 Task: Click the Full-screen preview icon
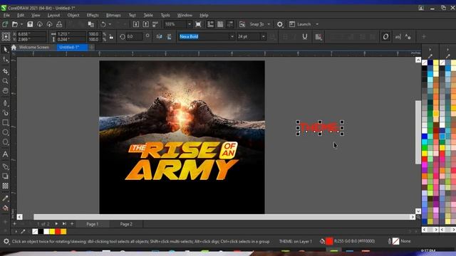(198, 24)
